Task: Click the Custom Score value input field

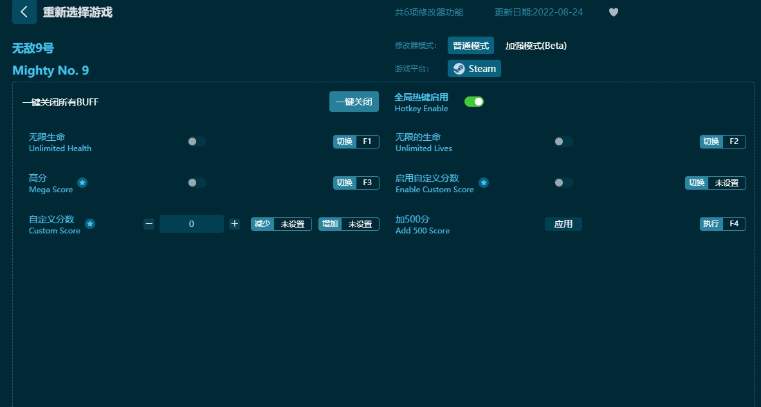Action: pyautogui.click(x=191, y=224)
